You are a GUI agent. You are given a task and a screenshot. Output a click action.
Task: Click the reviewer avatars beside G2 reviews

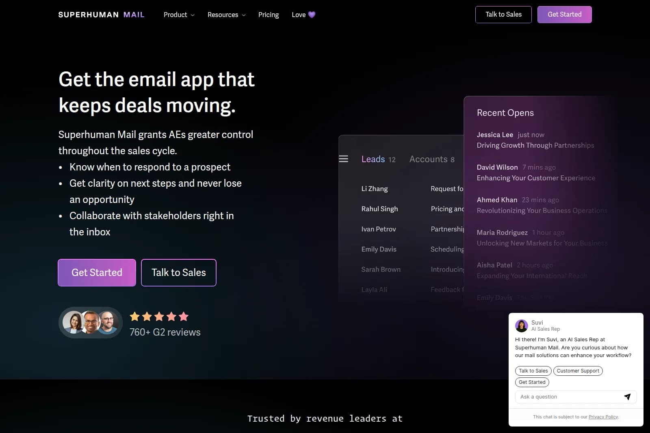coord(90,323)
